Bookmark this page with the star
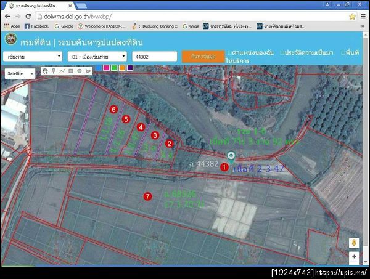 [352, 17]
